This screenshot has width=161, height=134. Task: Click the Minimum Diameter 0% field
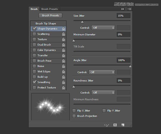pyautogui.click(x=123, y=35)
